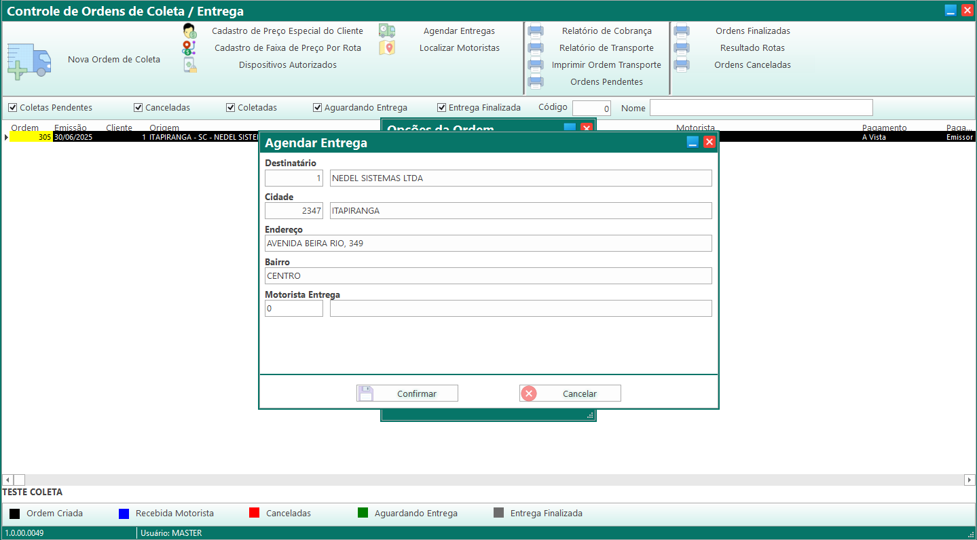Screen dimensions: 977x540
Task: Open Cadastro de Preço Especial do Cliente icon
Action: 189,31
